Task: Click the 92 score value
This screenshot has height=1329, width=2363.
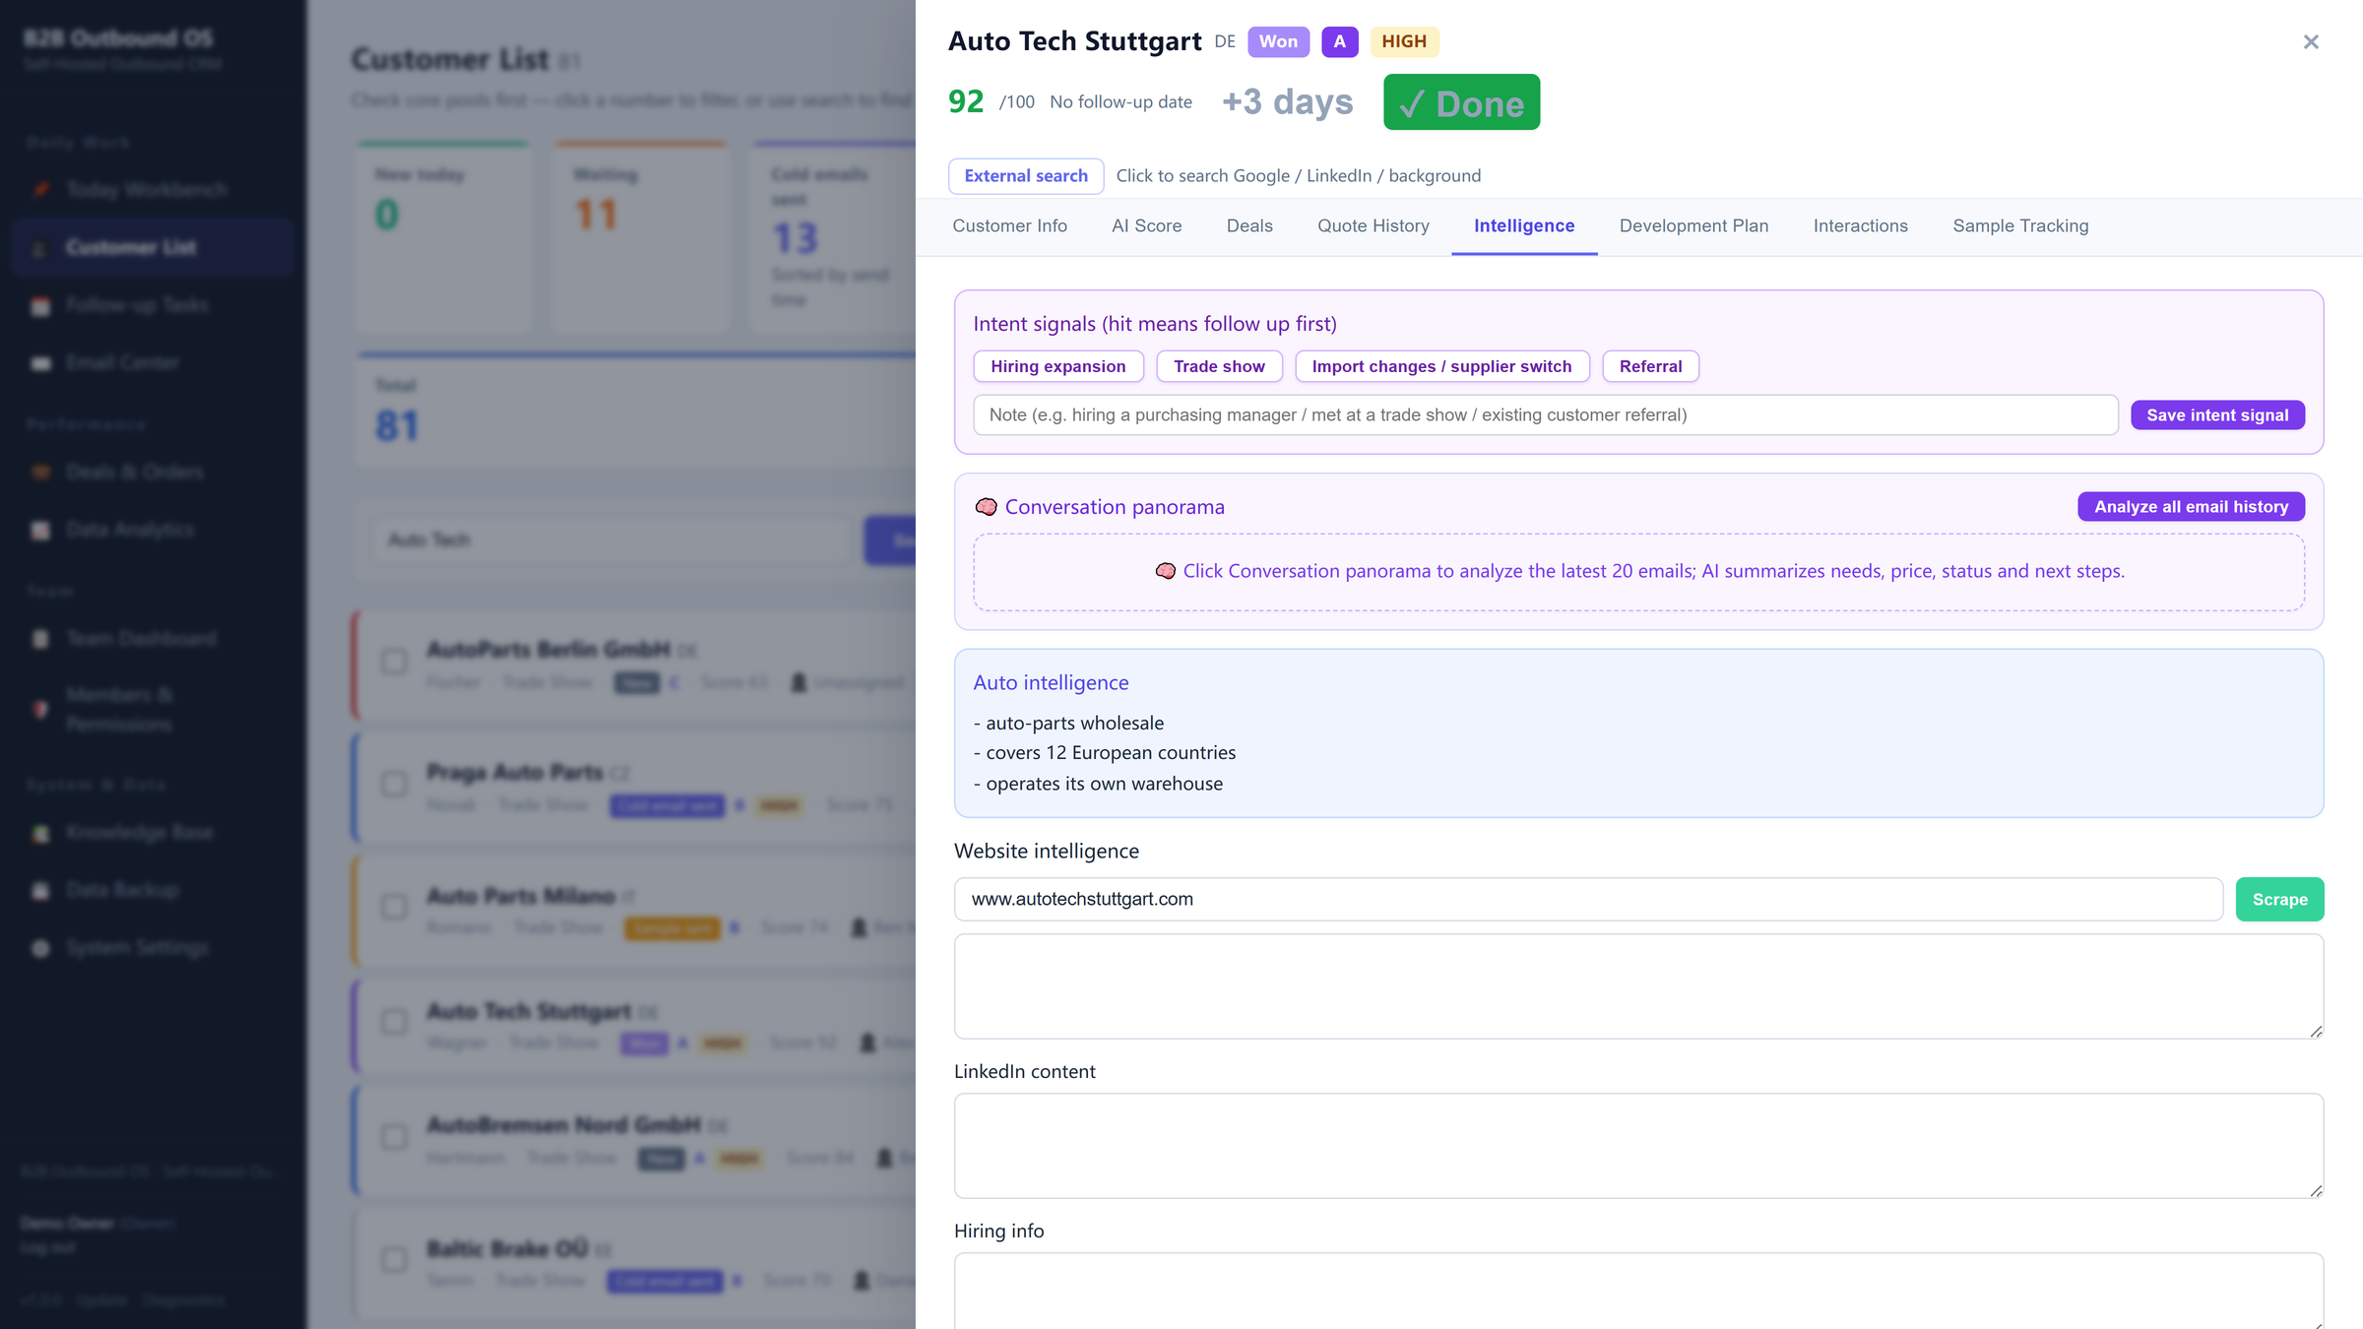Action: point(966,101)
